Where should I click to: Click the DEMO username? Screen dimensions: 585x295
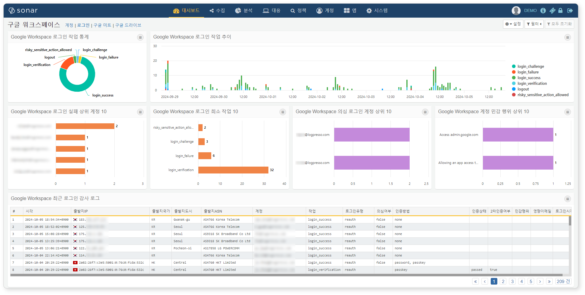[x=530, y=10]
